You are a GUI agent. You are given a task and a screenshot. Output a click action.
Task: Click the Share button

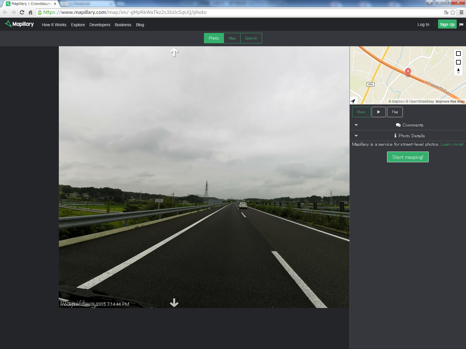pos(361,112)
